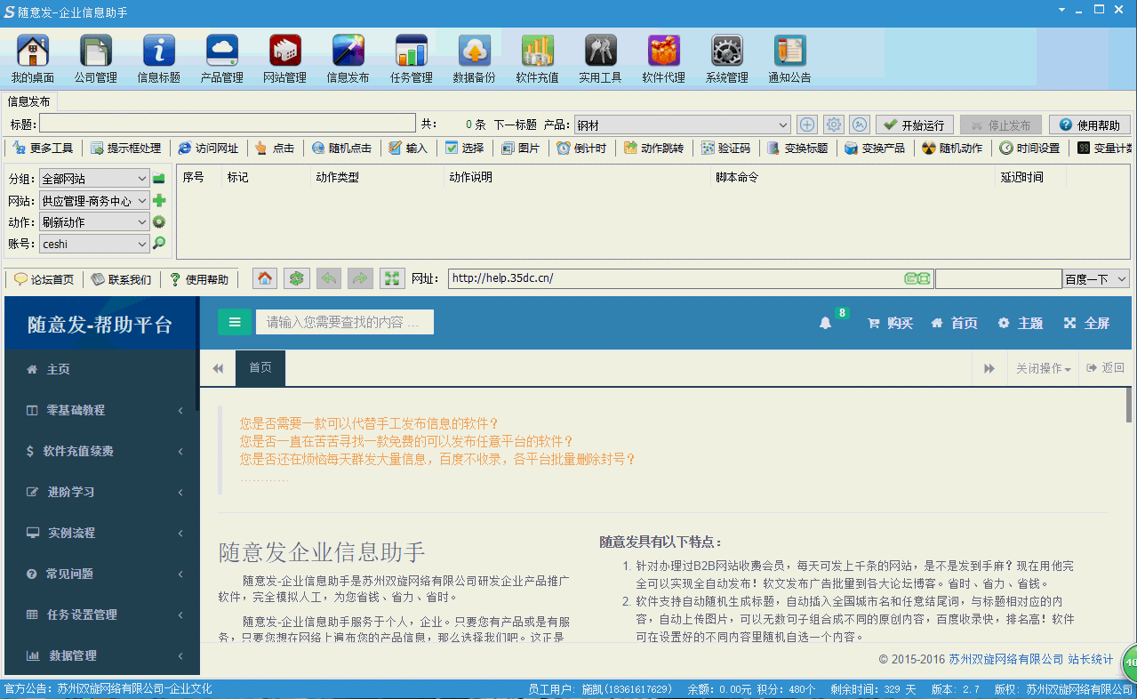Click the browser refresh icon
The width and height of the screenshot is (1137, 699).
[x=297, y=279]
